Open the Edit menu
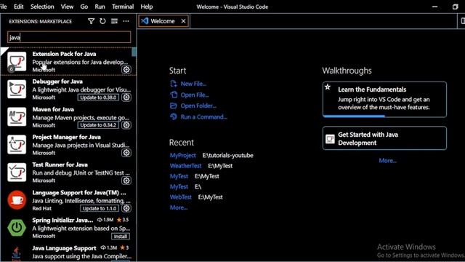The height and width of the screenshot is (262, 465). pyautogui.click(x=19, y=7)
